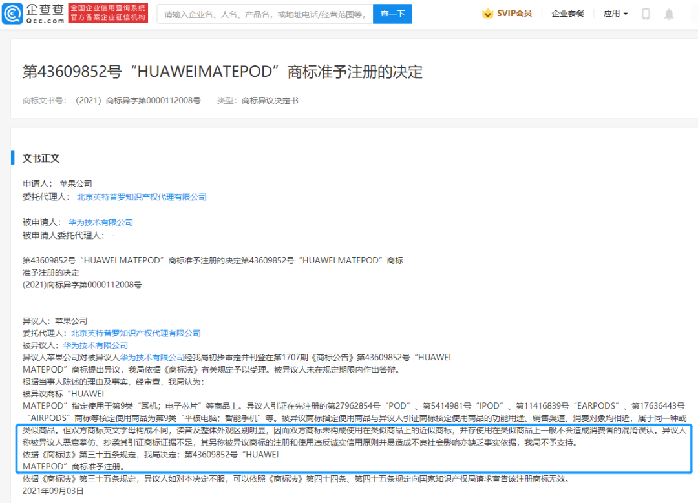Click the 商标异议决定书 type label
698x503 pixels.
[x=271, y=100]
